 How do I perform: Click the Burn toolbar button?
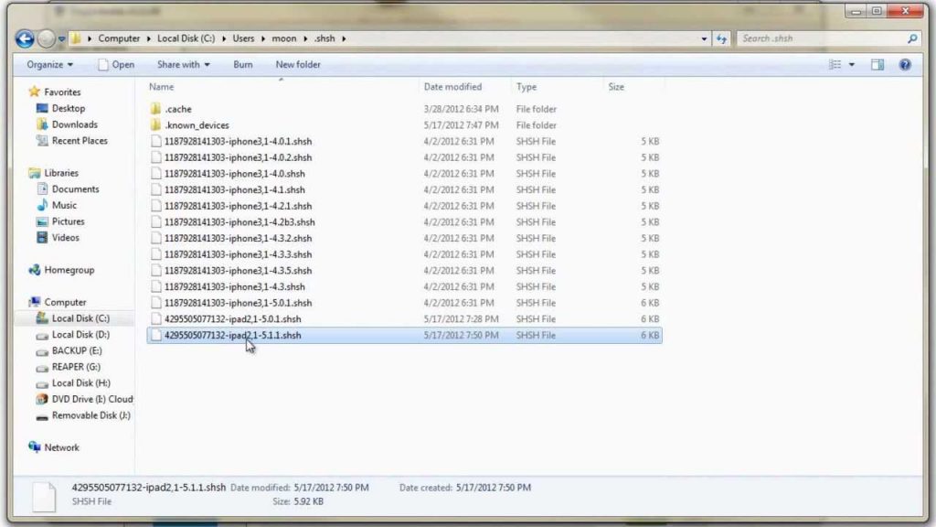(242, 65)
